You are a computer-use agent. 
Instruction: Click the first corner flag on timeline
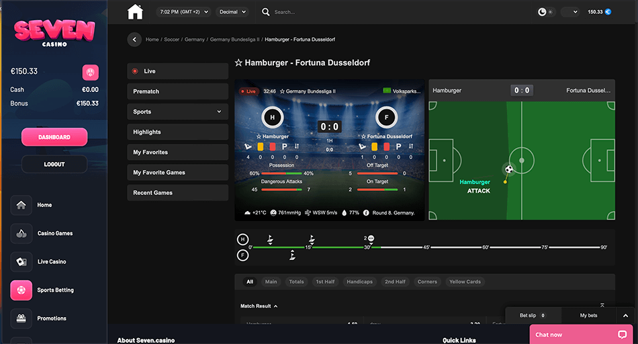[270, 239]
